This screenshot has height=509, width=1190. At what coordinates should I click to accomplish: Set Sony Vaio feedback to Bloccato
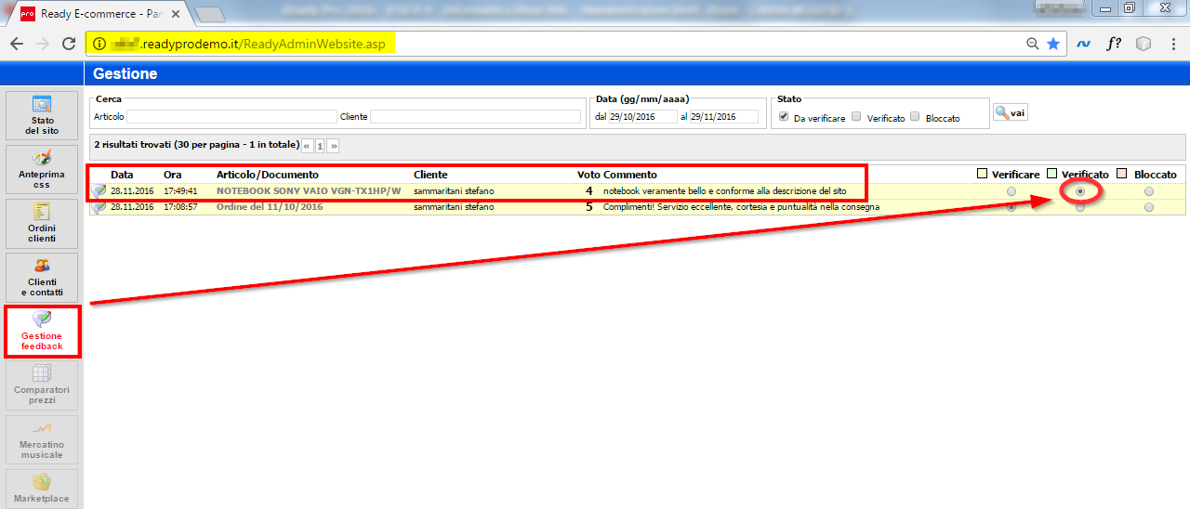1149,191
